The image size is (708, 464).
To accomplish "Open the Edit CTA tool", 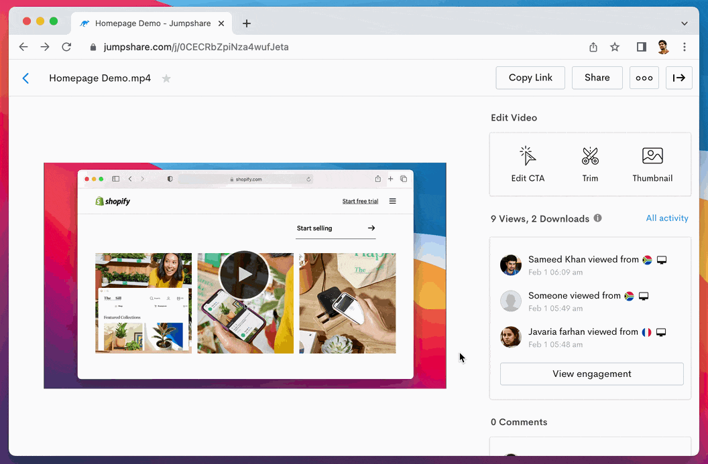I will (x=528, y=165).
